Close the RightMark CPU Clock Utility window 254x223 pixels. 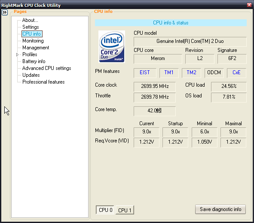click(x=249, y=5)
